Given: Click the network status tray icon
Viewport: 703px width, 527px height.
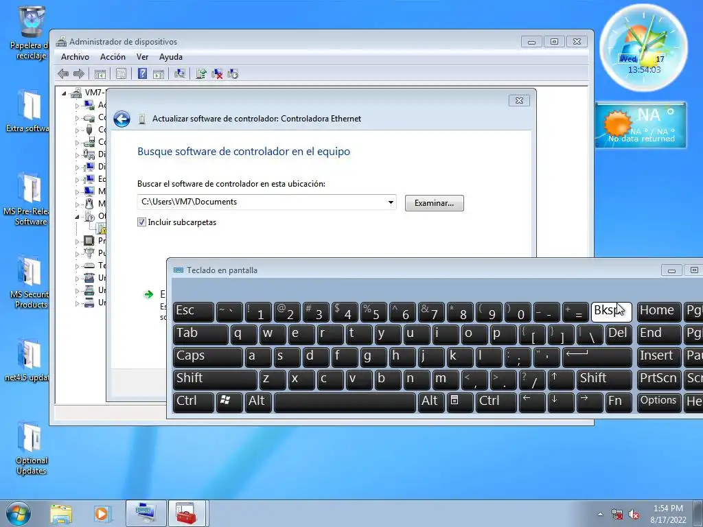Looking at the screenshot, I should coord(617,515).
